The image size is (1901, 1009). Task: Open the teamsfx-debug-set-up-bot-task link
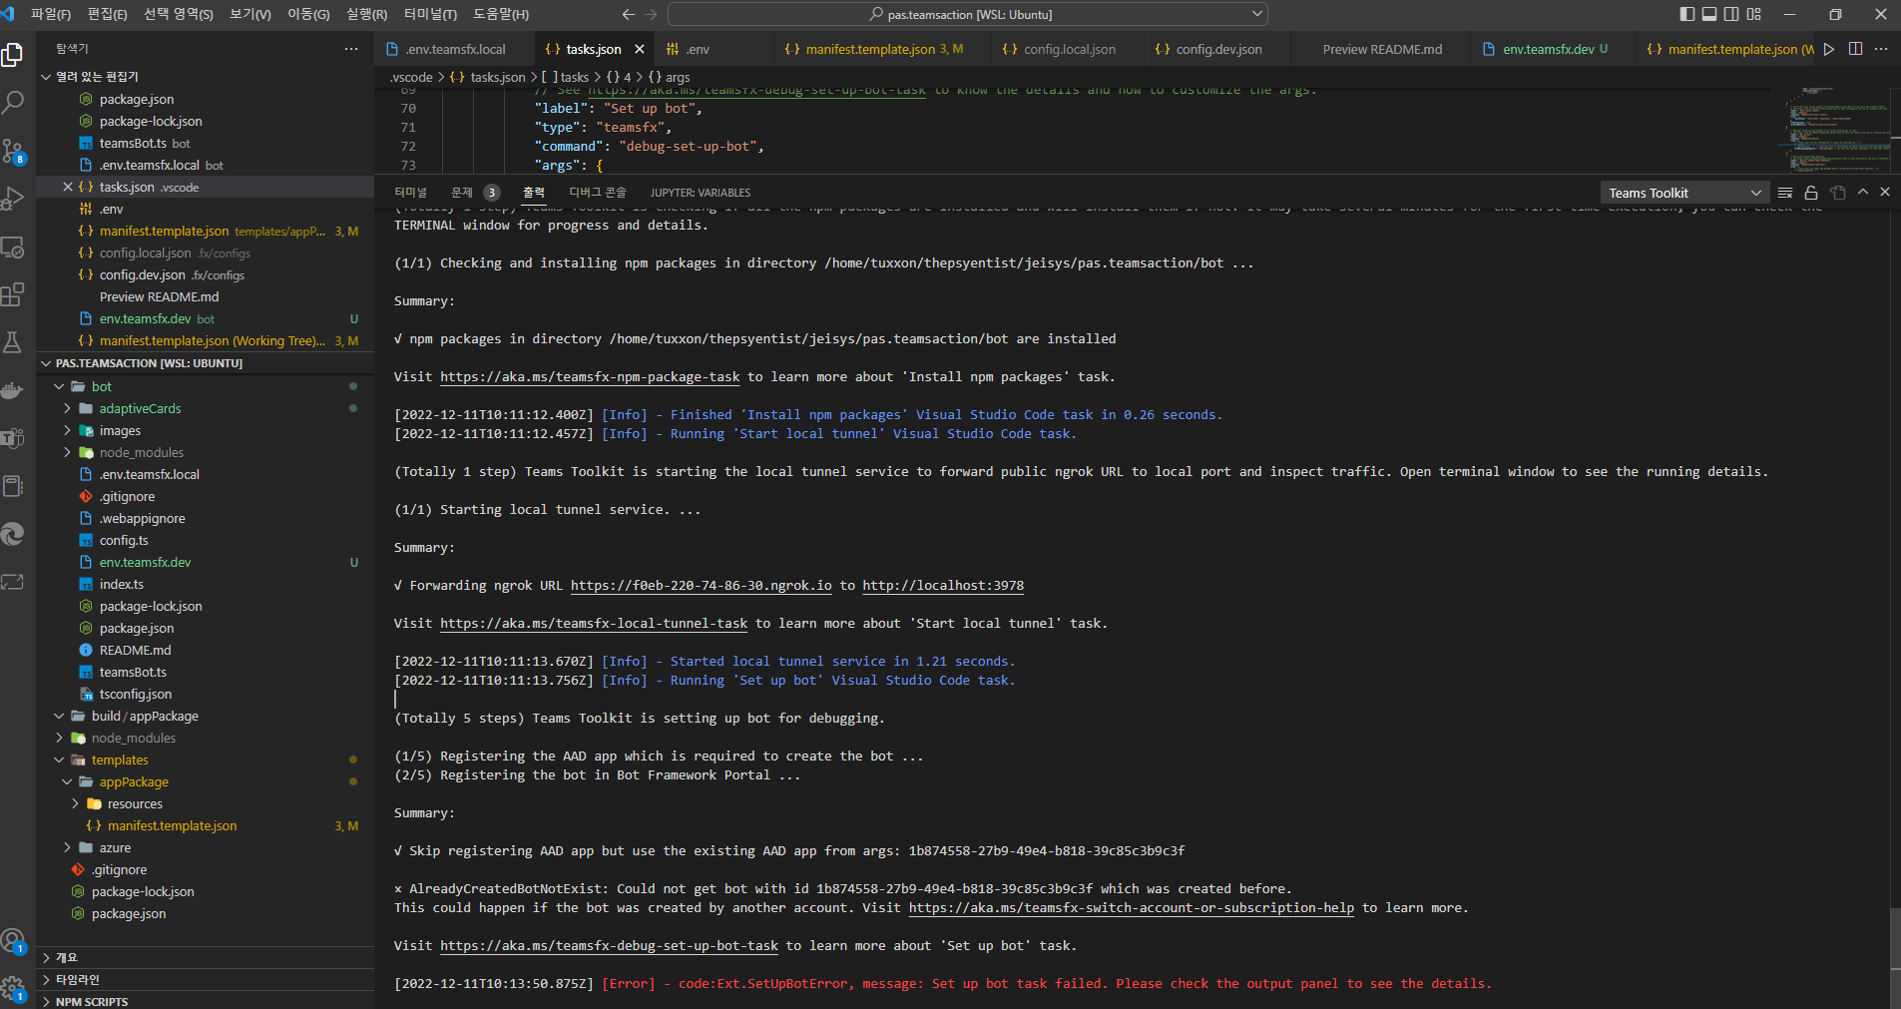pyautogui.click(x=610, y=945)
